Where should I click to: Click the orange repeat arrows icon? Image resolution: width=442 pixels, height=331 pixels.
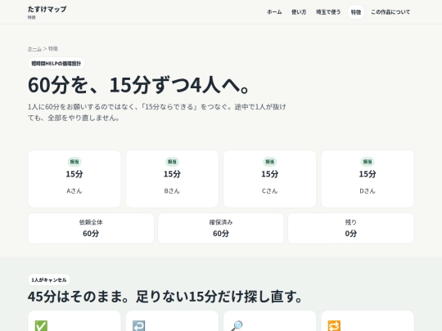(334, 325)
